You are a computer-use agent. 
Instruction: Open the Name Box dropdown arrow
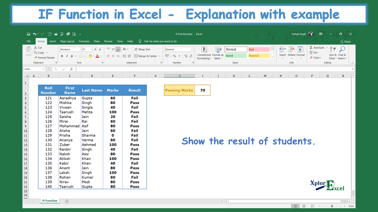pos(43,69)
